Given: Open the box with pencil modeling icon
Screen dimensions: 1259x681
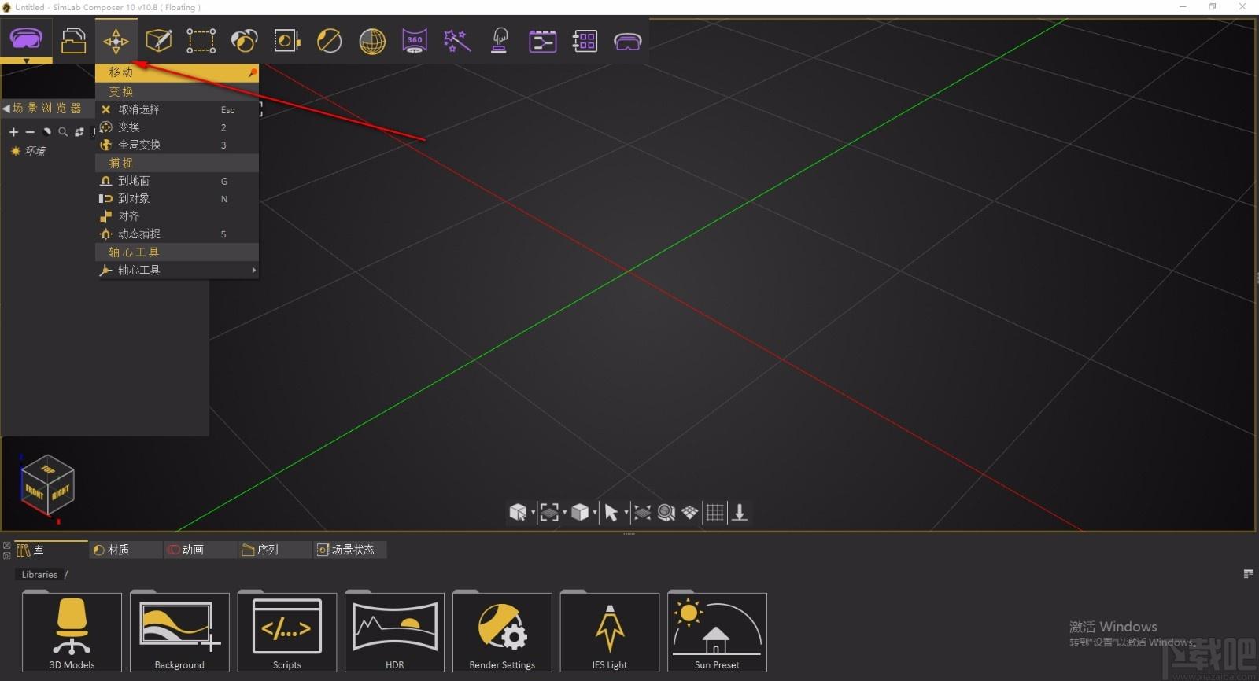Looking at the screenshot, I should [x=158, y=40].
